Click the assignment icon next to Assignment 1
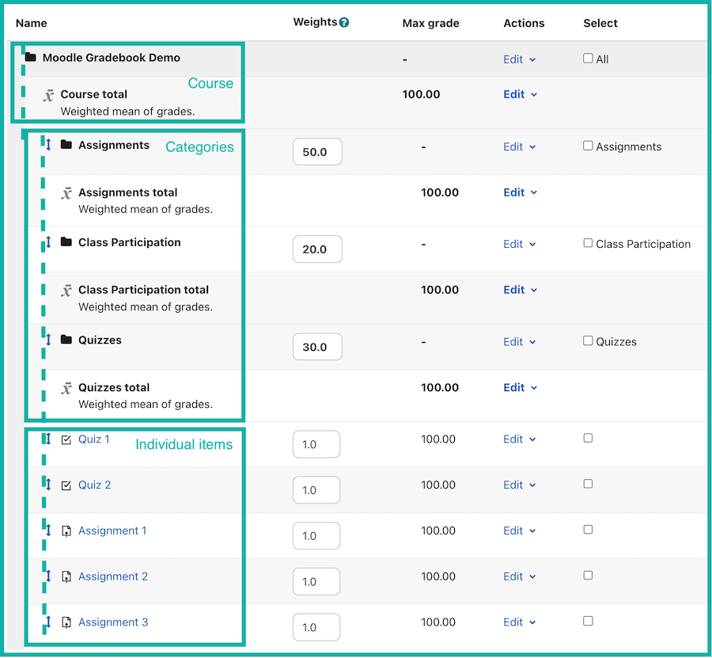Screen dimensions: 712x658 [66, 531]
